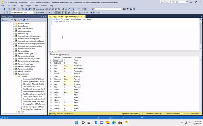Collapse the Columns folder under Person.Person

[x=16, y=77]
